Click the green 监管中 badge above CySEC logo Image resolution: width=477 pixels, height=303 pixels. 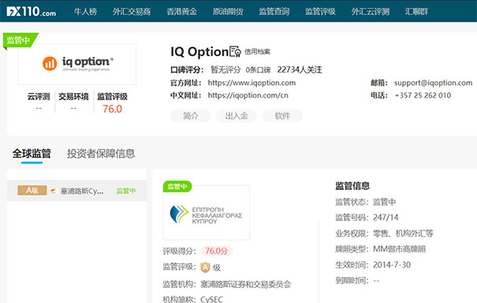[177, 186]
